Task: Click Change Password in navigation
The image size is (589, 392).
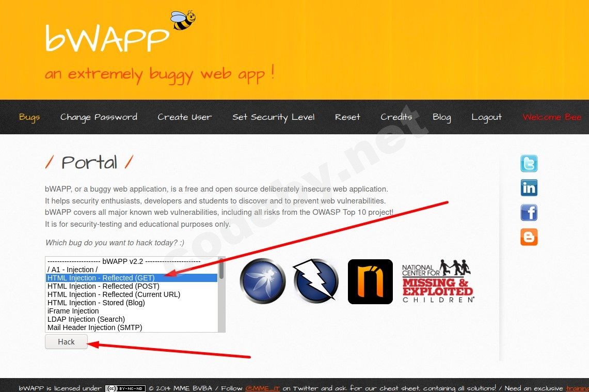Action: point(99,117)
